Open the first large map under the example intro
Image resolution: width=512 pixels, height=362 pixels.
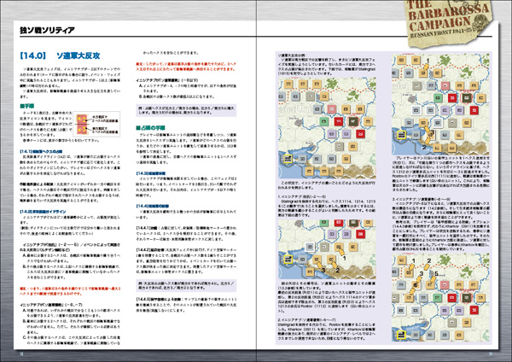tap(327, 128)
